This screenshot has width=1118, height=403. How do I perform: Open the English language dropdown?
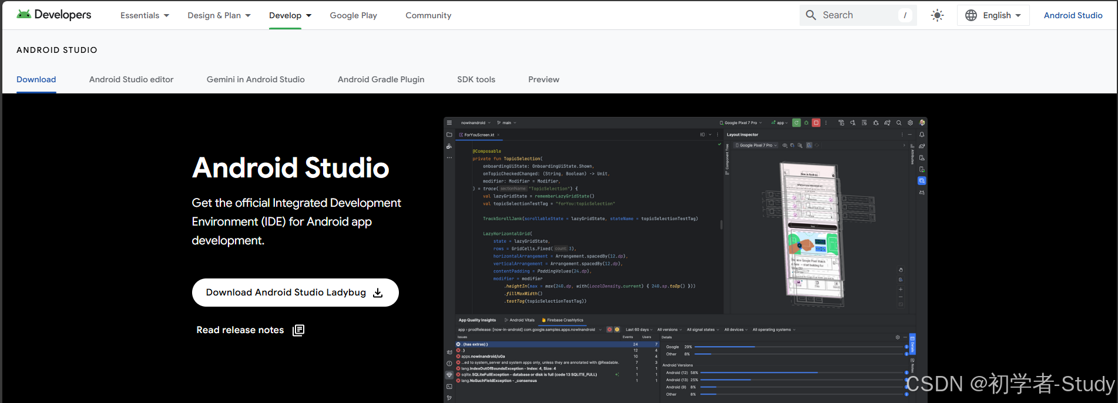click(x=993, y=15)
